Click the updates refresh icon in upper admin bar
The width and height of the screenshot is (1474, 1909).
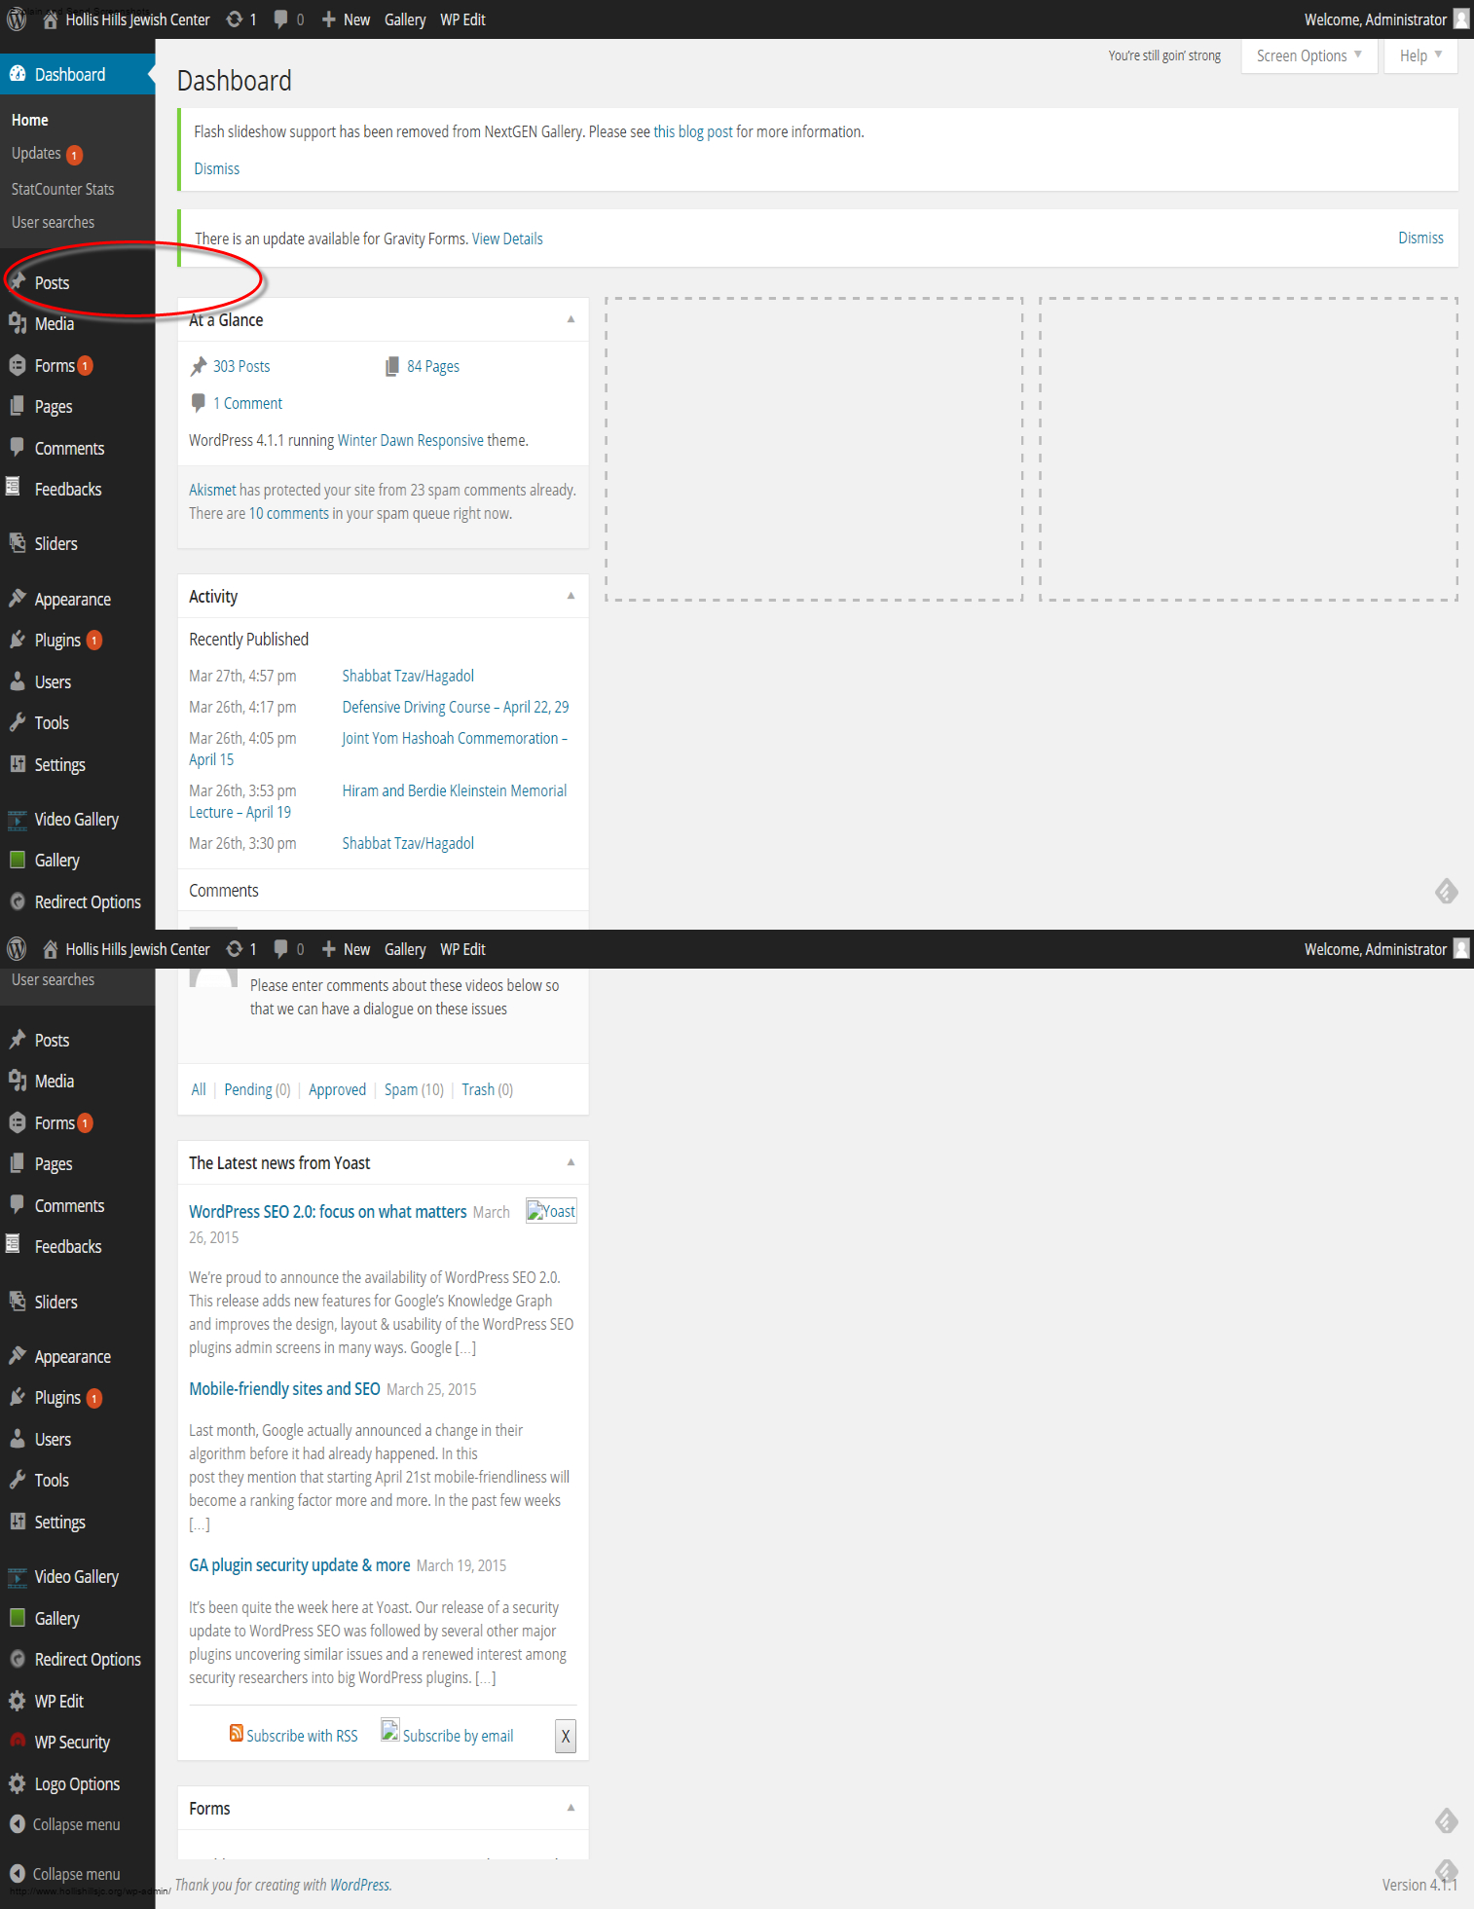click(235, 19)
